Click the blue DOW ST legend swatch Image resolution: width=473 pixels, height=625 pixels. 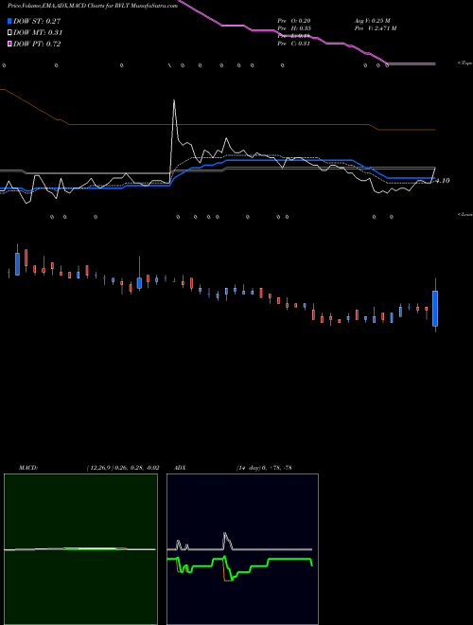click(9, 21)
